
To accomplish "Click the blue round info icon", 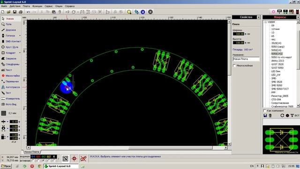I will (x=142, y=12).
